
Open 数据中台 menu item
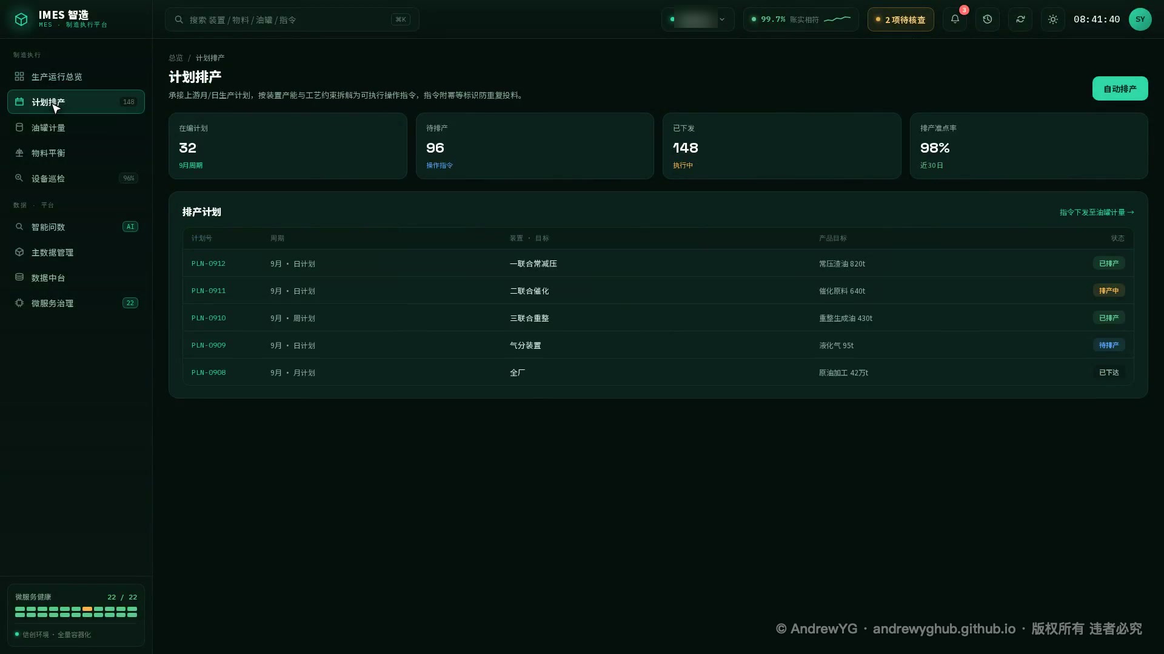[76, 277]
